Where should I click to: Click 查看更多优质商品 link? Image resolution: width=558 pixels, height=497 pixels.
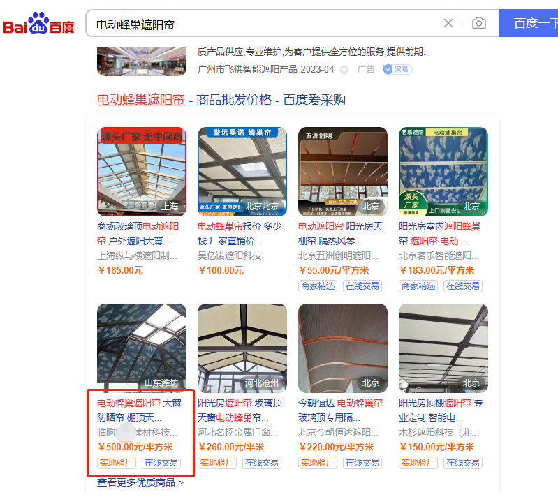coord(140,482)
